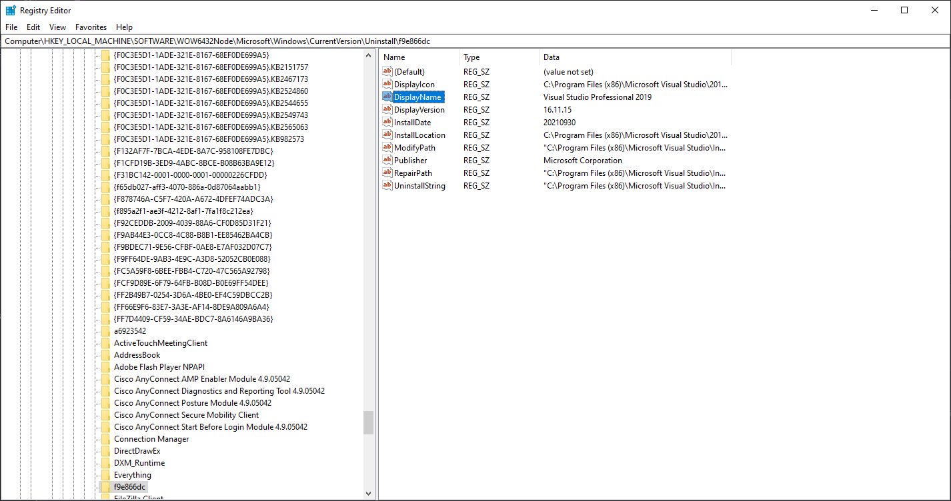Select the {F9FF64DE-9AB3-4E9C-A3D8-52052CB0E088} key
Viewport: 951px width, 501px height.
click(192, 259)
